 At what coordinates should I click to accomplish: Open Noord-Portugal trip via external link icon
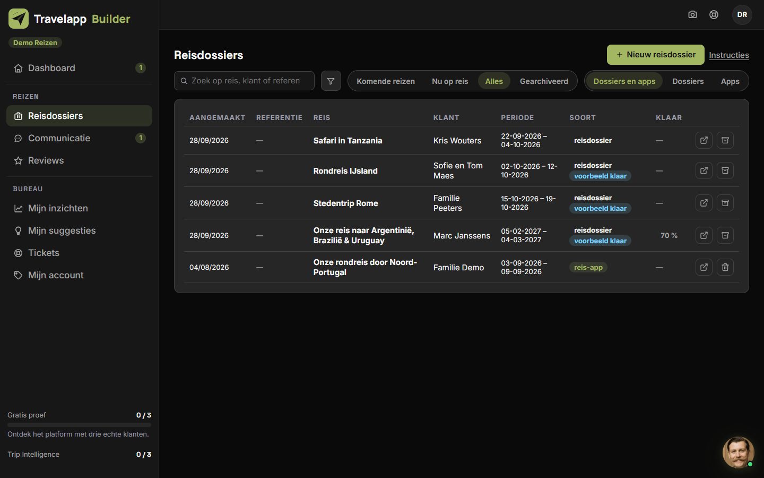click(x=704, y=267)
